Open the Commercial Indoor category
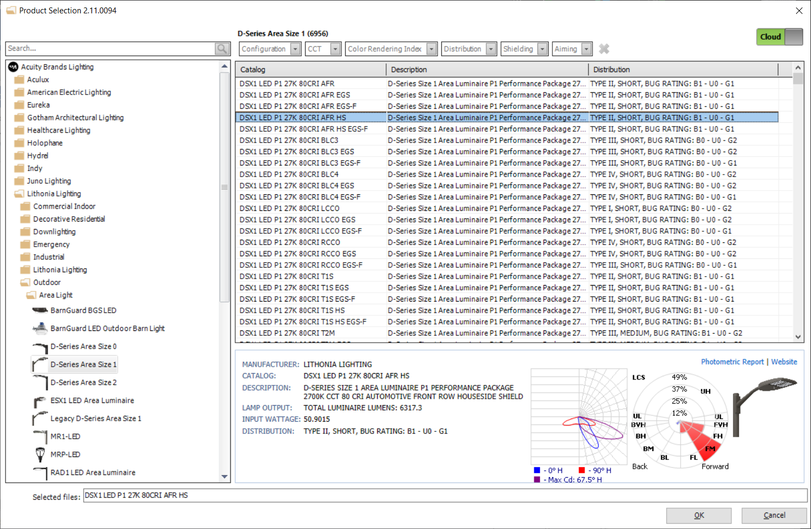This screenshot has height=529, width=811. click(64, 207)
